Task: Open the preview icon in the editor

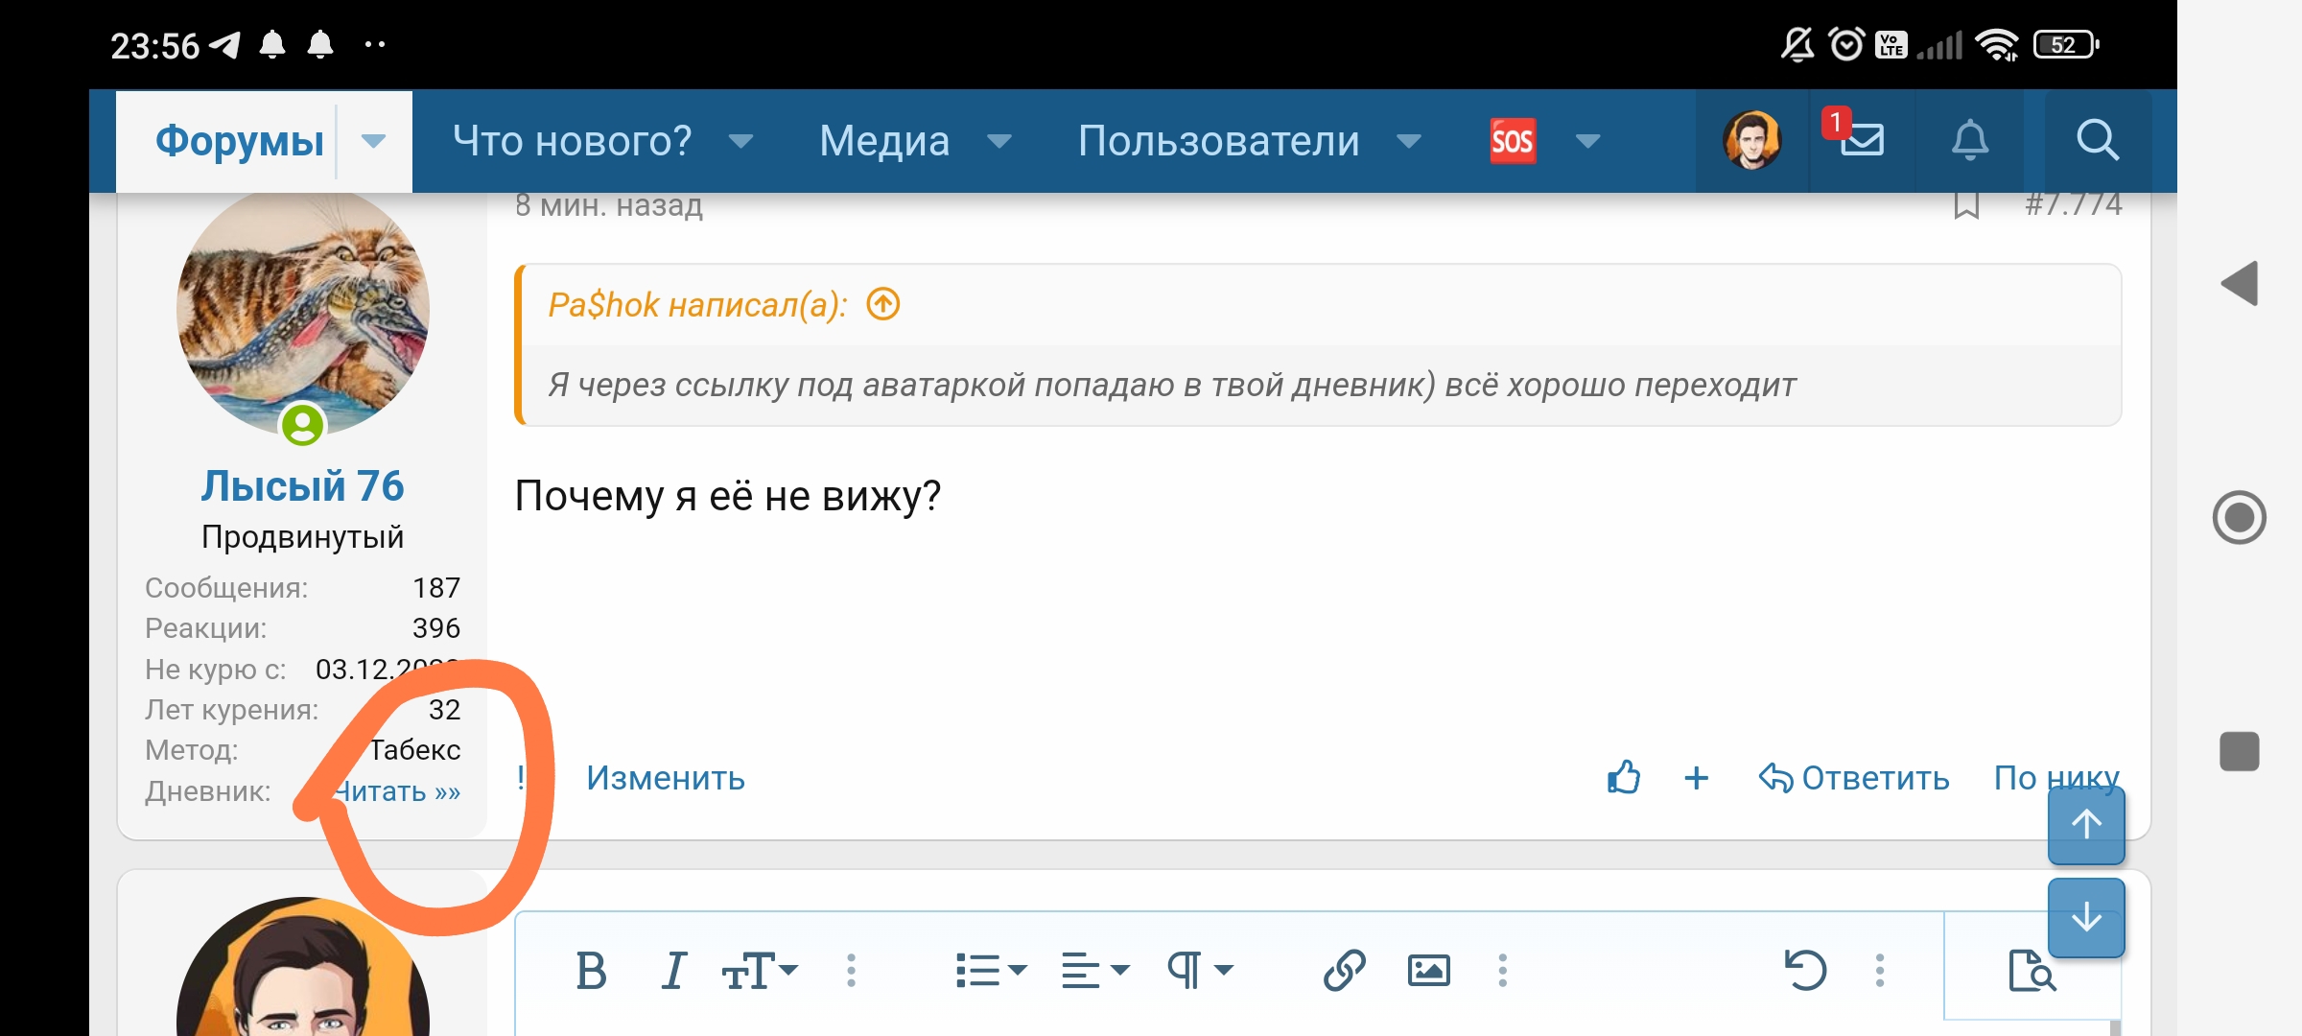Action: pyautogui.click(x=2035, y=975)
